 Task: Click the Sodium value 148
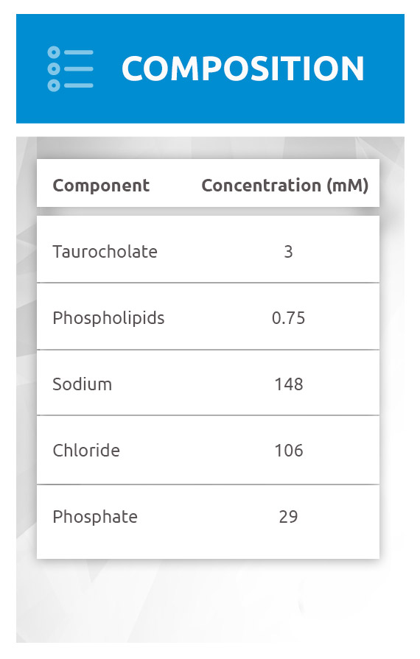tap(289, 384)
